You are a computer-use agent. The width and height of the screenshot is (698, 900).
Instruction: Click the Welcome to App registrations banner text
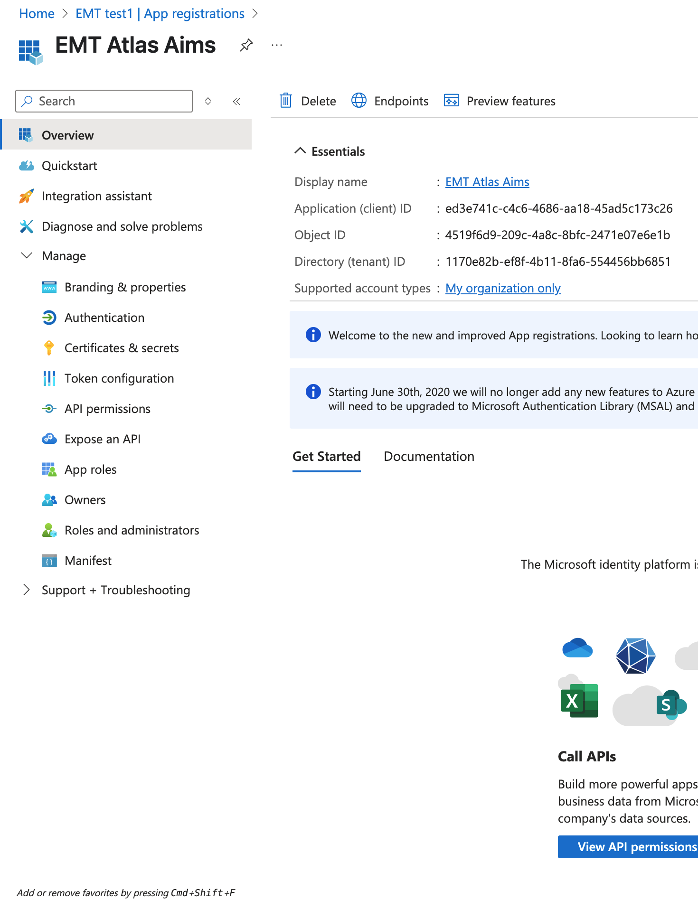click(x=513, y=336)
